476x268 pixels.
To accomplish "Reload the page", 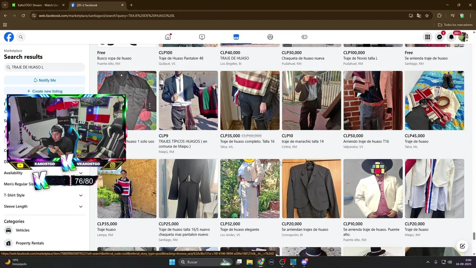I will tap(23, 16).
